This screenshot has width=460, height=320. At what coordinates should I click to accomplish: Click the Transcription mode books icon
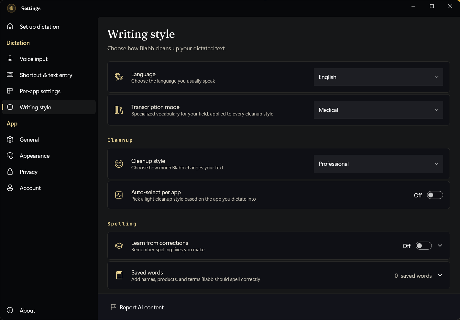tap(119, 110)
